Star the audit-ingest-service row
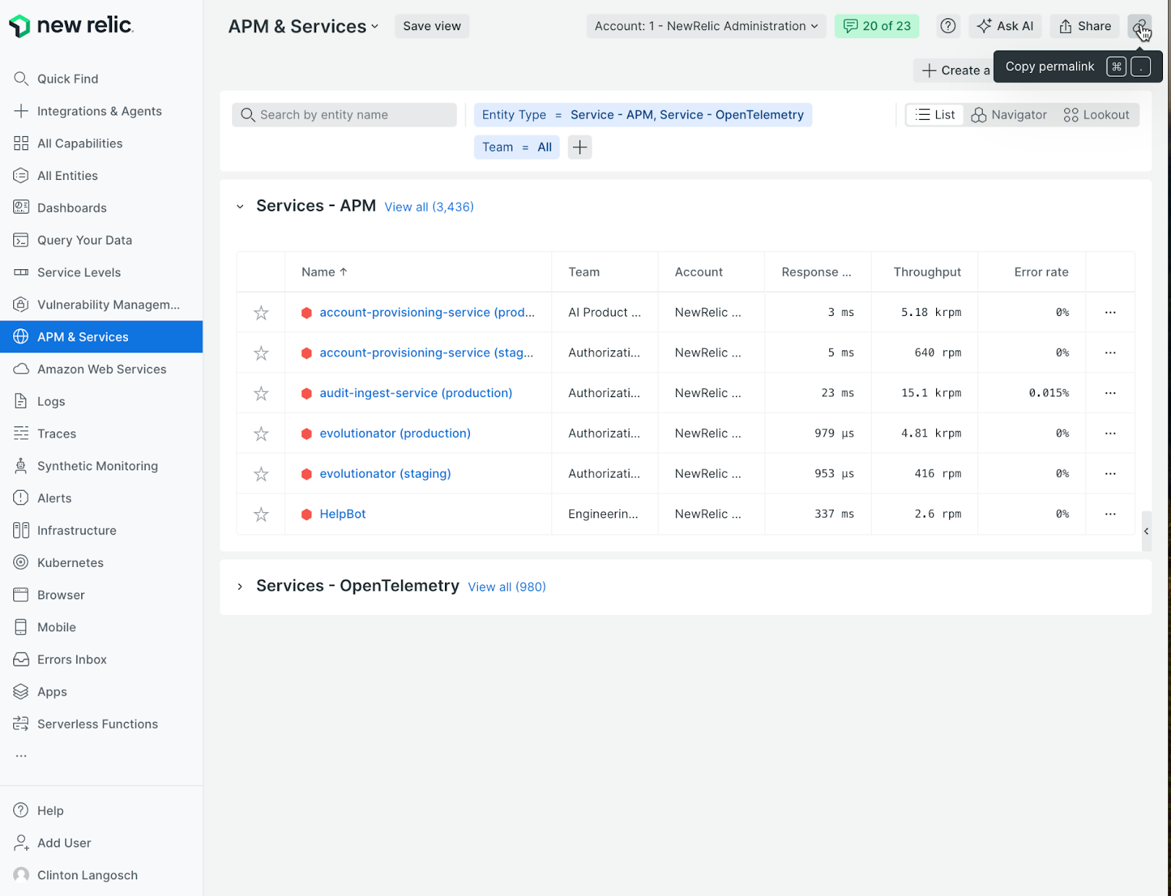 click(261, 393)
